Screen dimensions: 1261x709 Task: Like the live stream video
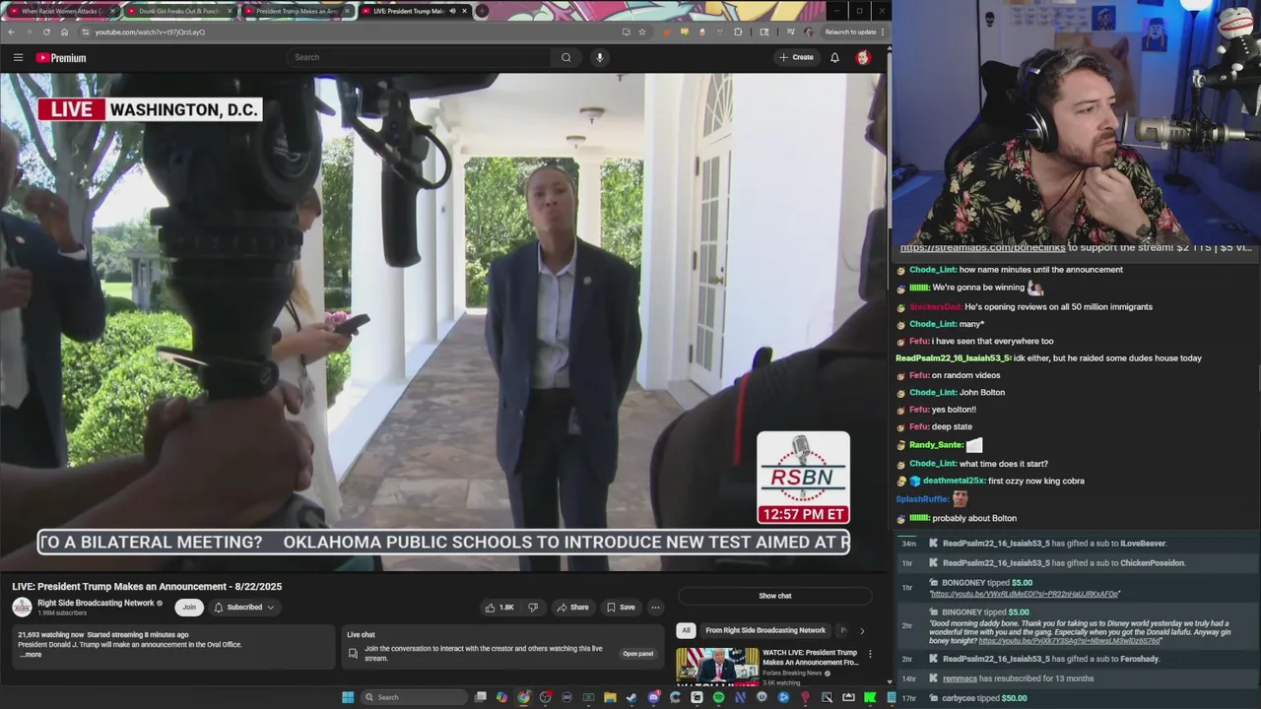(x=499, y=608)
